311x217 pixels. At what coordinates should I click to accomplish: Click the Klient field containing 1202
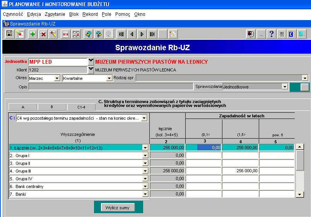(x=58, y=70)
